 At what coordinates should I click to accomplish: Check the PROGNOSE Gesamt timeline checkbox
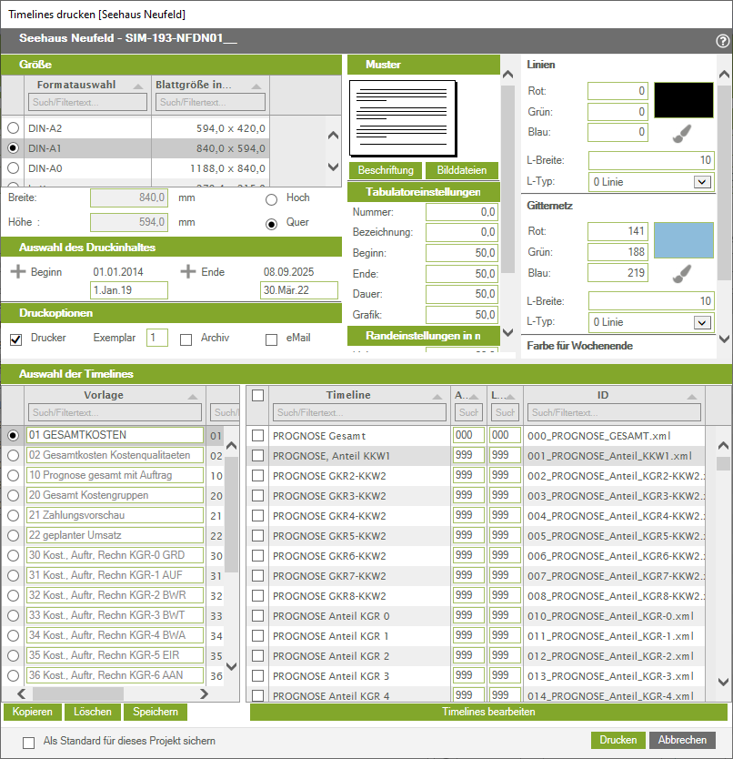pos(258,436)
